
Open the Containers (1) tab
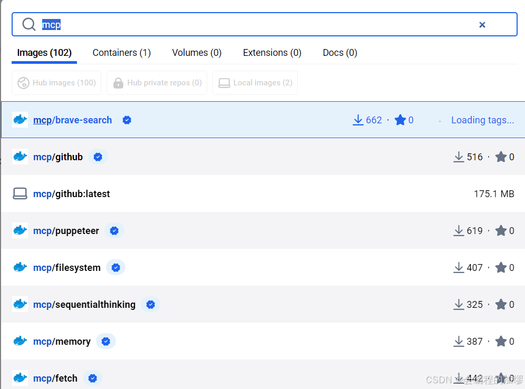tap(122, 53)
